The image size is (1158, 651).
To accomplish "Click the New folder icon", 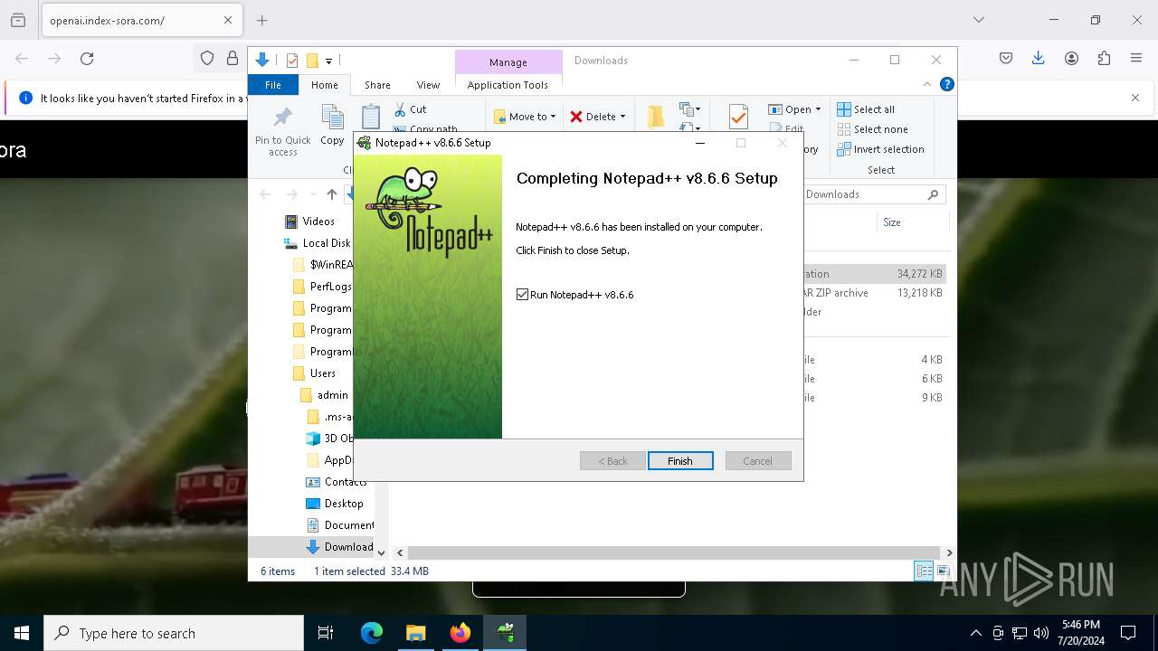I will pyautogui.click(x=656, y=118).
